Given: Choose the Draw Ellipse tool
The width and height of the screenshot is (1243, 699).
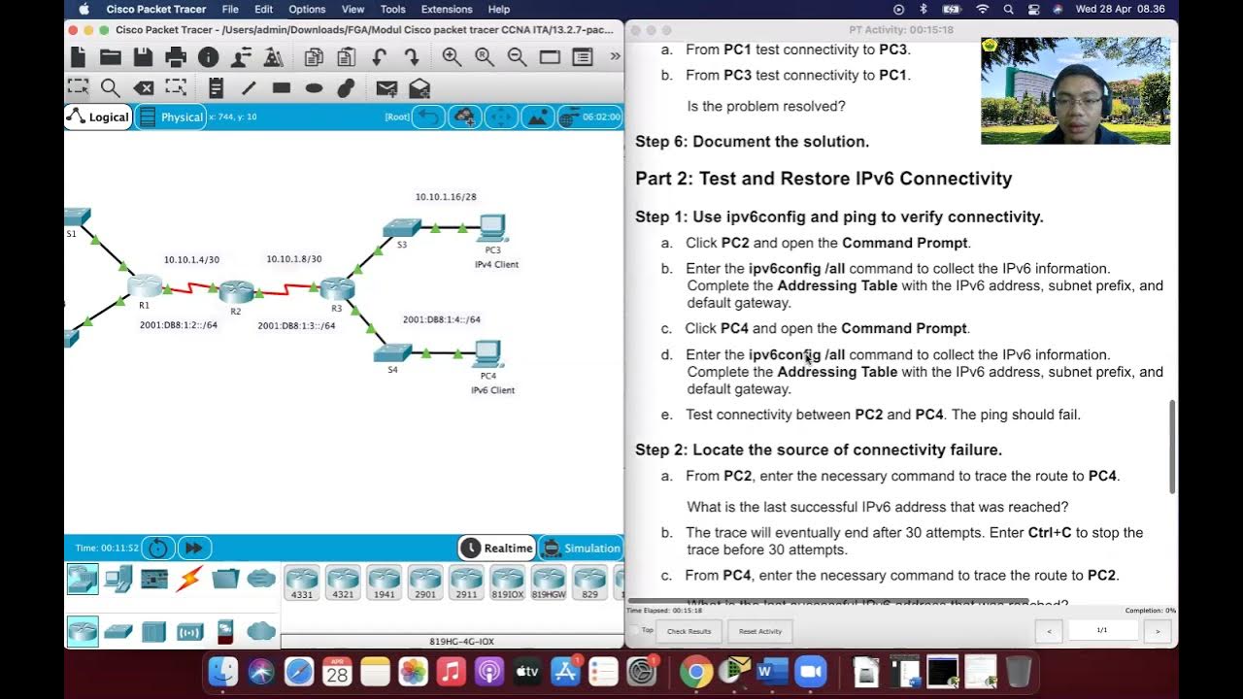Looking at the screenshot, I should 314,87.
